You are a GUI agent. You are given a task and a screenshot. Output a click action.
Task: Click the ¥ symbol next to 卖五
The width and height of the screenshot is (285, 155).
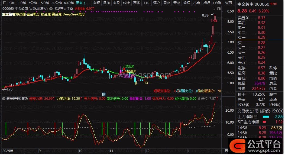pyautogui.click(x=247, y=18)
